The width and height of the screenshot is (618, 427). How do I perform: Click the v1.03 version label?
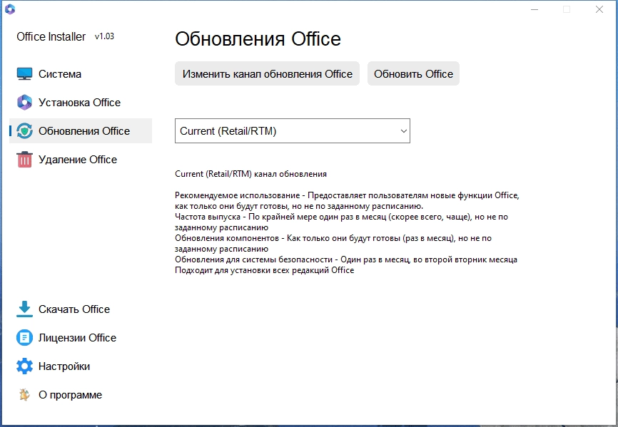point(104,36)
